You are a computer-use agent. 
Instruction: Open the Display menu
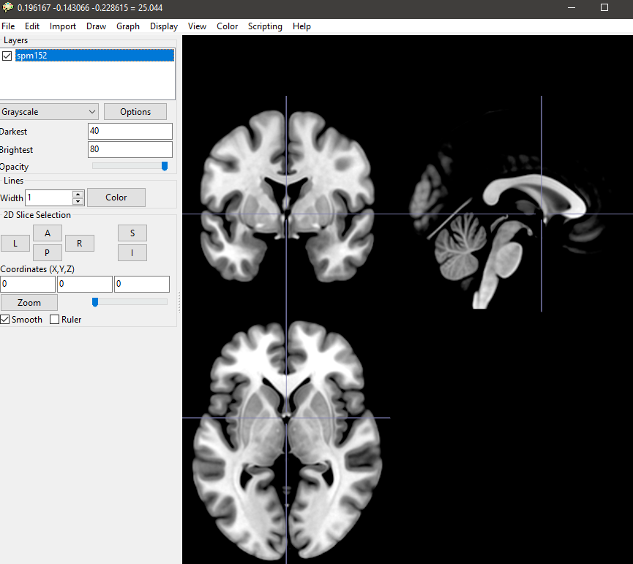[x=164, y=26]
